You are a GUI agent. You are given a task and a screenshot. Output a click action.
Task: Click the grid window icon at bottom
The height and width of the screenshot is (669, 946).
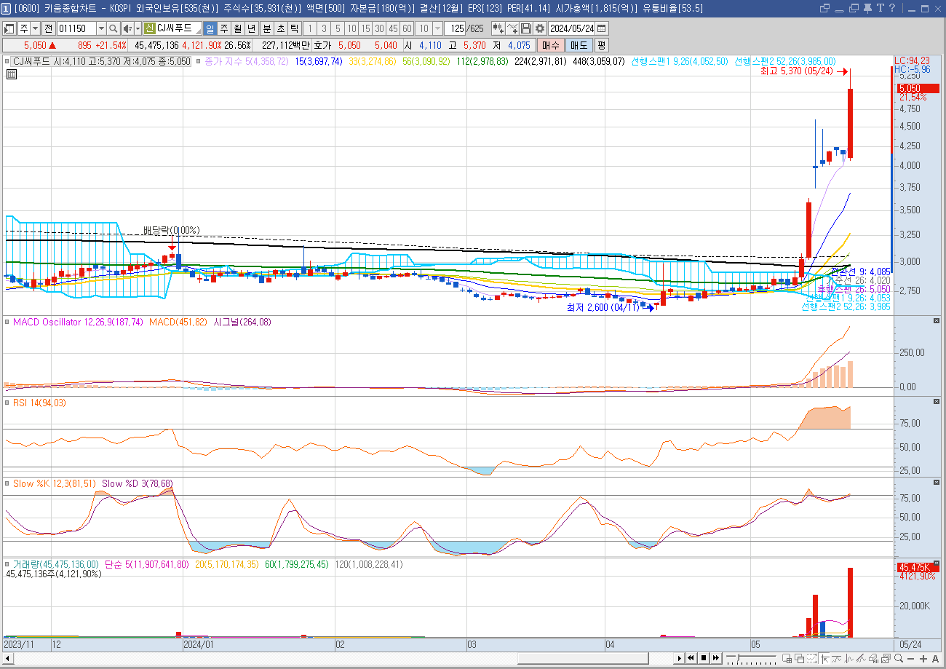pyautogui.click(x=787, y=658)
